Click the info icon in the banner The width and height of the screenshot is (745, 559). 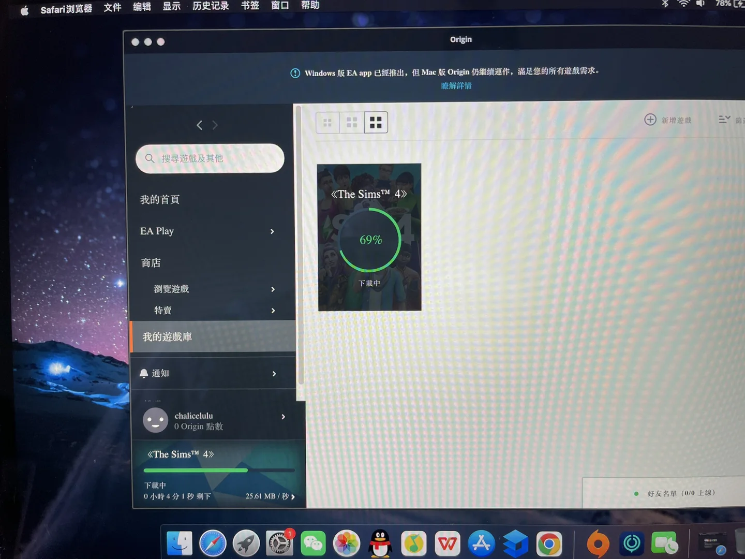(x=295, y=73)
